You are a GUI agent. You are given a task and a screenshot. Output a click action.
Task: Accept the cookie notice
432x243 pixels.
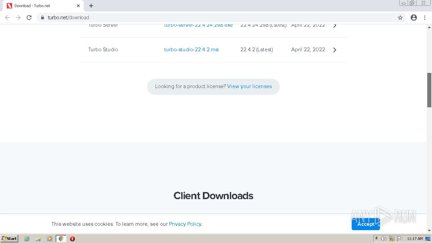click(366, 224)
